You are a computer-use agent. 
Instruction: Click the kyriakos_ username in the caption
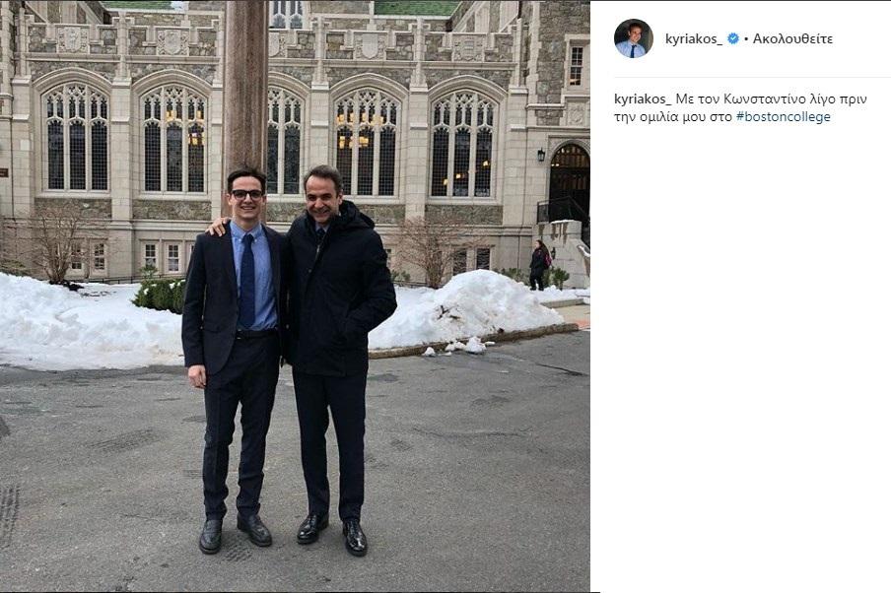(x=643, y=99)
